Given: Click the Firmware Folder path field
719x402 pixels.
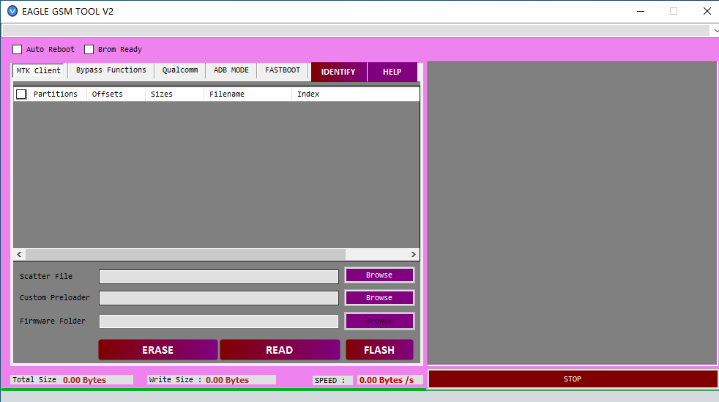Looking at the screenshot, I should coord(219,321).
